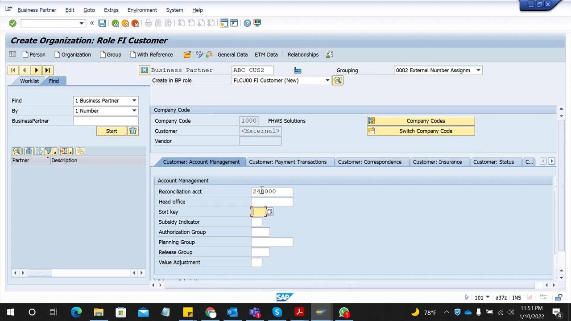
Task: Click the trash delete icon beside Start
Action: click(x=133, y=131)
